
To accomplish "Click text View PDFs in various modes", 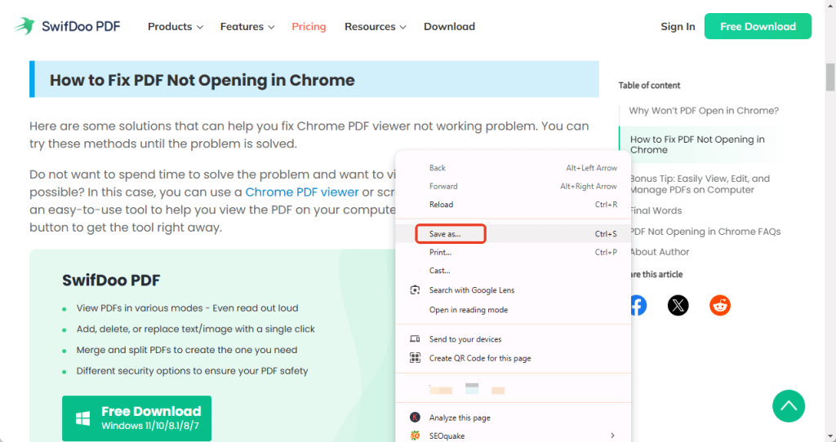I will (142, 307).
